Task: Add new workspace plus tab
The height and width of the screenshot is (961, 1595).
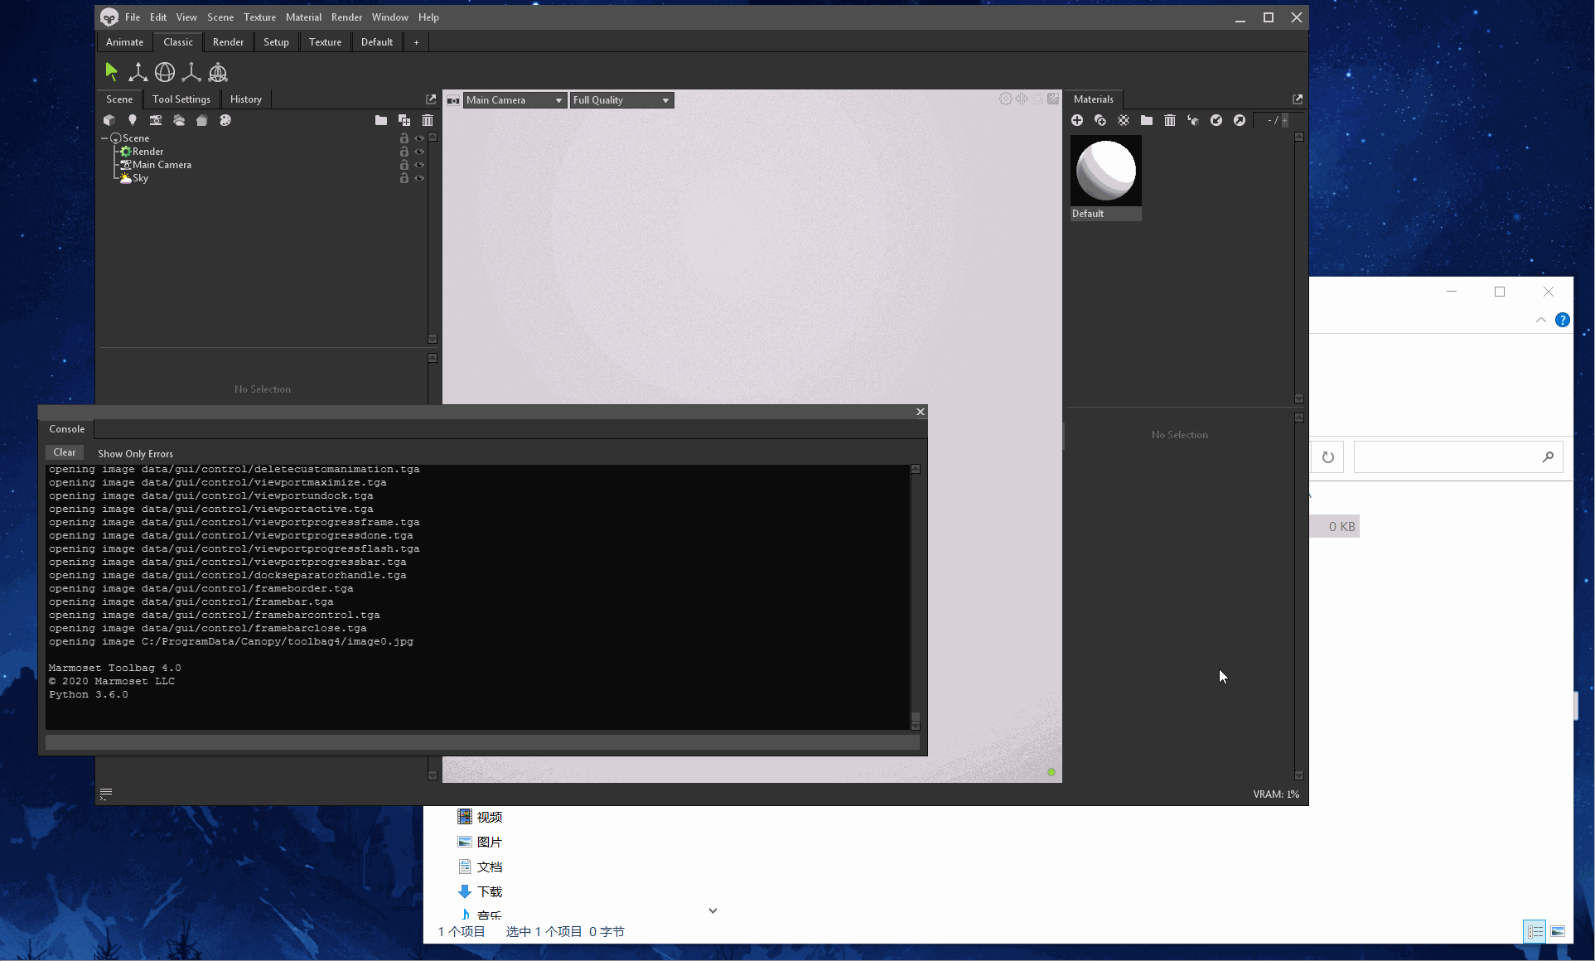Action: (x=416, y=42)
